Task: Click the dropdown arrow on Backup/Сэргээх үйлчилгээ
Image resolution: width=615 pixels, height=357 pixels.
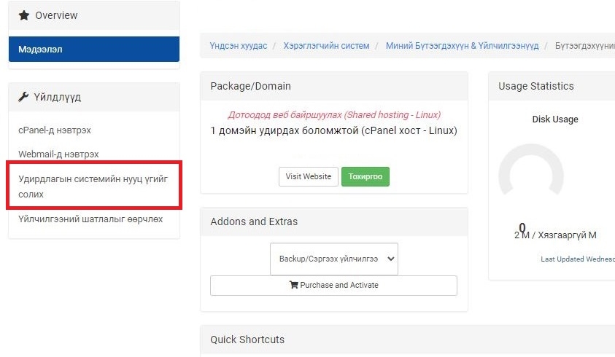Action: [x=390, y=259]
